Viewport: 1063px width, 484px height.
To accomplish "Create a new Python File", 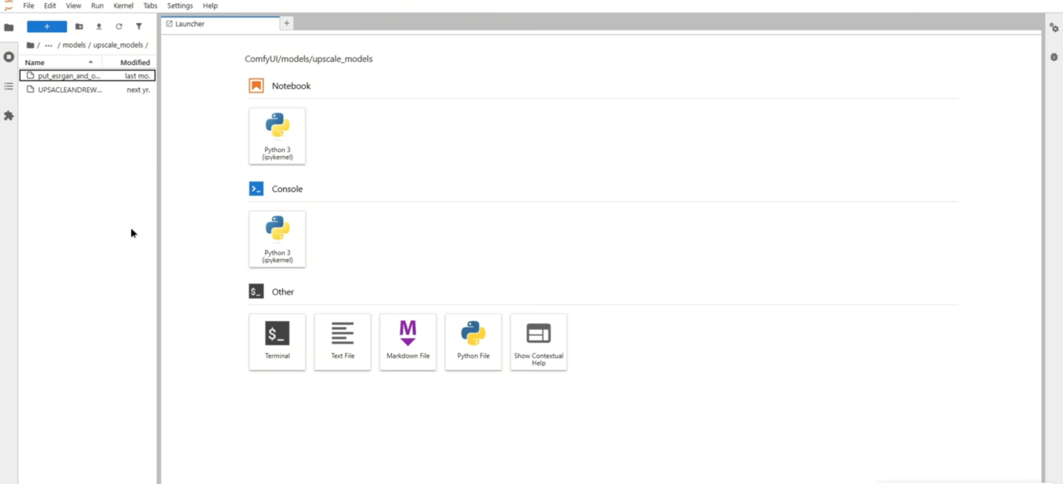I will tap(473, 342).
